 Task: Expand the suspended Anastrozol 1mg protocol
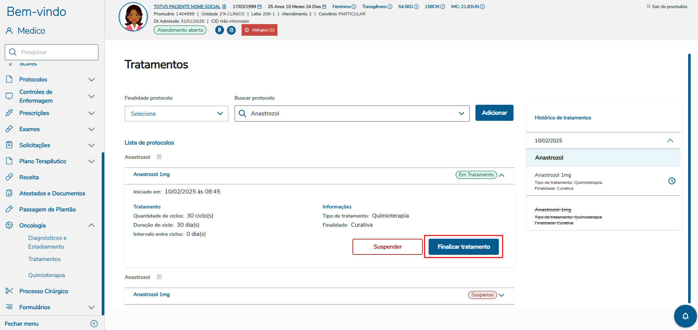click(x=501, y=295)
